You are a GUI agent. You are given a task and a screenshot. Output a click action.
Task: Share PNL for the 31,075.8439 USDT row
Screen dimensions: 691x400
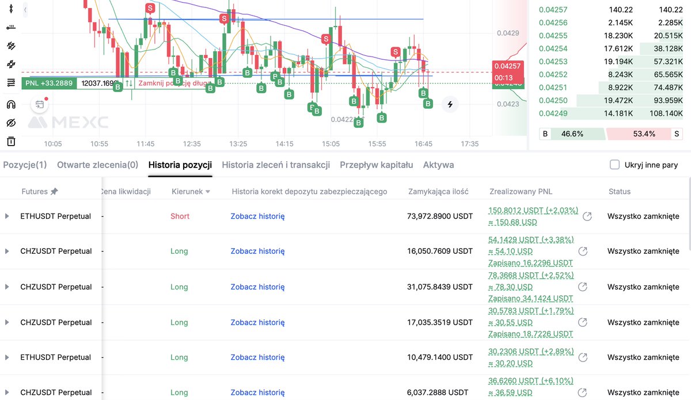[583, 287]
